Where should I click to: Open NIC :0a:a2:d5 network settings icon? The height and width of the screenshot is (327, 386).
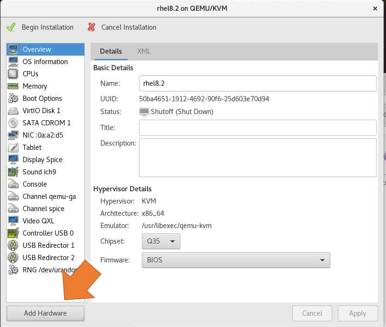pos(13,135)
